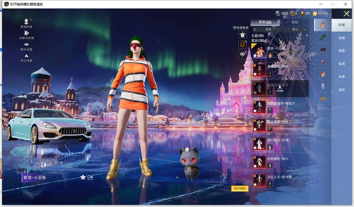Select the locked diamond outfit slot
The image size is (354, 207).
(243, 55)
